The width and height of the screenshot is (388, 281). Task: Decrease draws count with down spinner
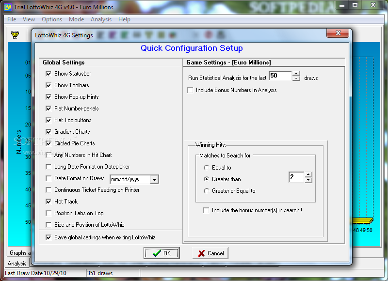pos(296,78)
